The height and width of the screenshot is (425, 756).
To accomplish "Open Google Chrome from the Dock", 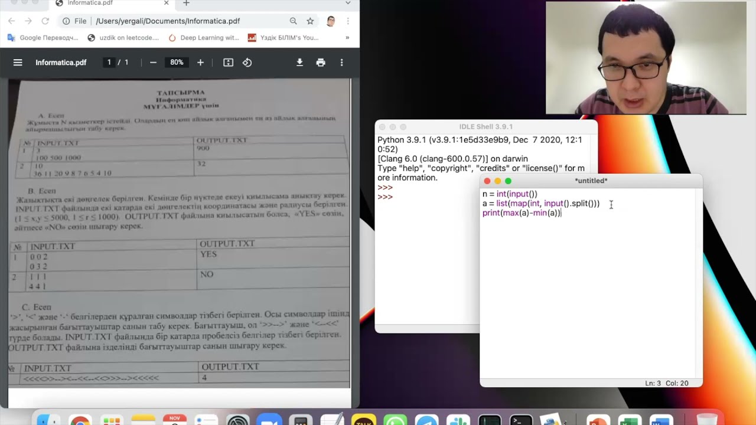I will [80, 419].
